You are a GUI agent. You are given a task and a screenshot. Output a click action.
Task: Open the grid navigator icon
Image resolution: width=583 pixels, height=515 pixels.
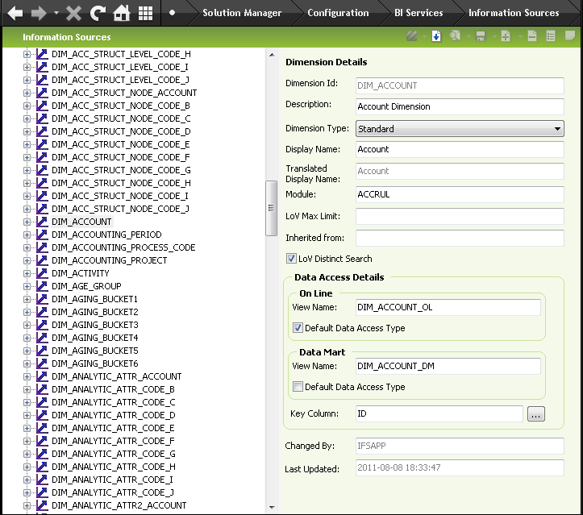[145, 13]
